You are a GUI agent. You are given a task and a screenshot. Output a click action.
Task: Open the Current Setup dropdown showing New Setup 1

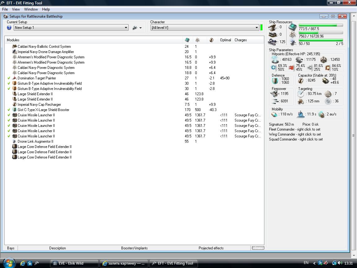71,28
